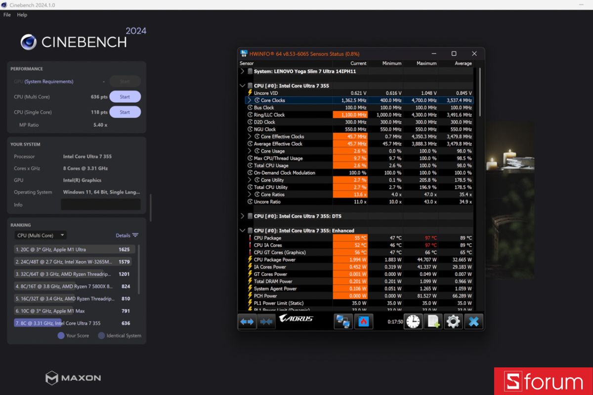Image resolution: width=593 pixels, height=395 pixels.
Task: Open the File menu in Cinebench
Action: click(7, 15)
